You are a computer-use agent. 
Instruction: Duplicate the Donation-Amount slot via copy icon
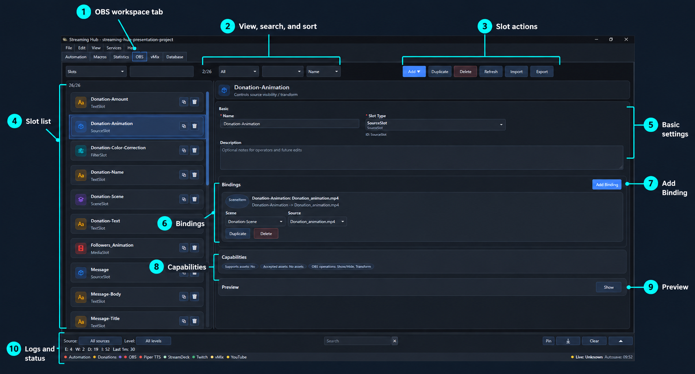(184, 102)
